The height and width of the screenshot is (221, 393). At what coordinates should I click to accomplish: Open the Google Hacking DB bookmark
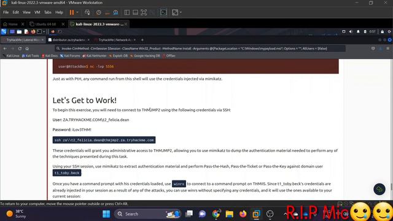pyautogui.click(x=145, y=56)
